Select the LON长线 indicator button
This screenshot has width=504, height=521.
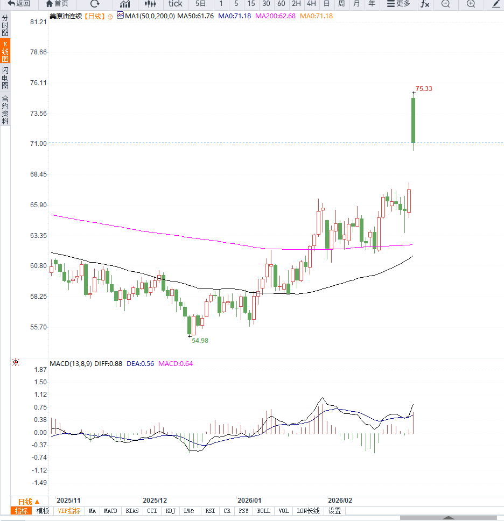(x=308, y=511)
